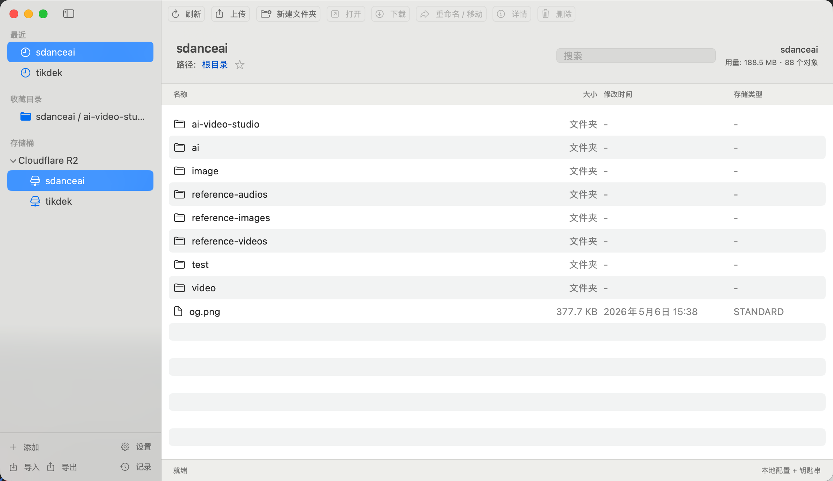Select the test folder row
The width and height of the screenshot is (833, 481).
[x=497, y=264]
